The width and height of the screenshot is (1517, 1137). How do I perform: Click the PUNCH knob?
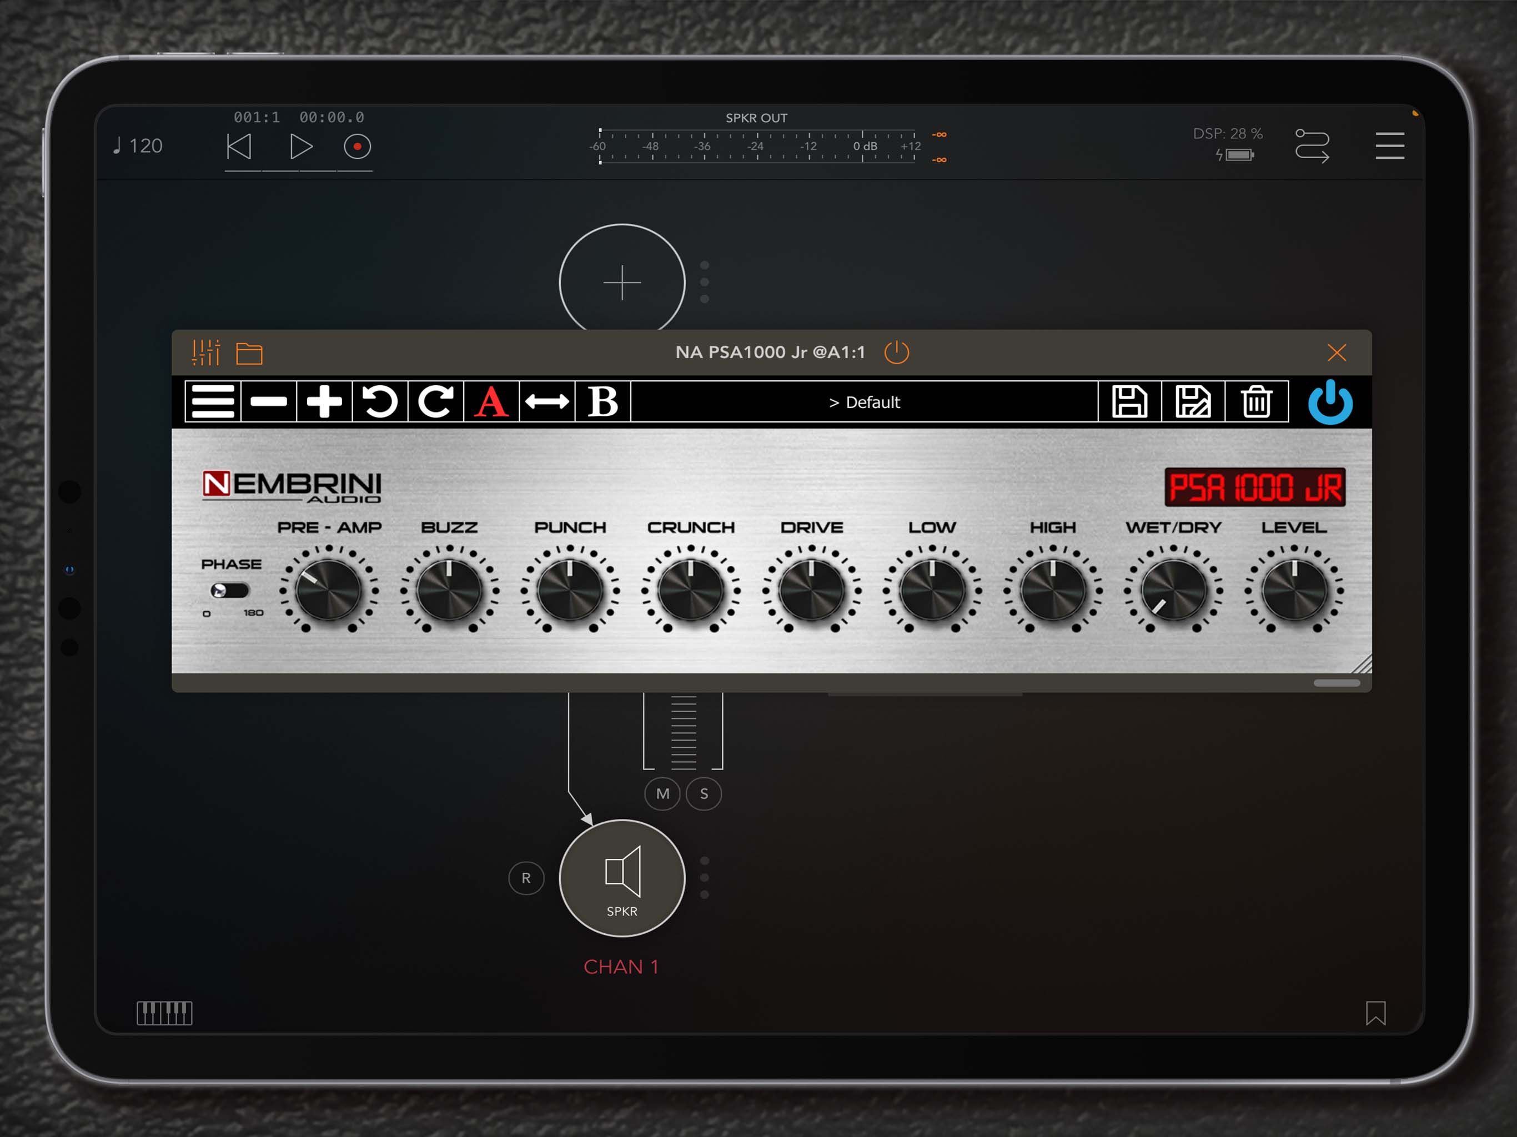pyautogui.click(x=570, y=590)
